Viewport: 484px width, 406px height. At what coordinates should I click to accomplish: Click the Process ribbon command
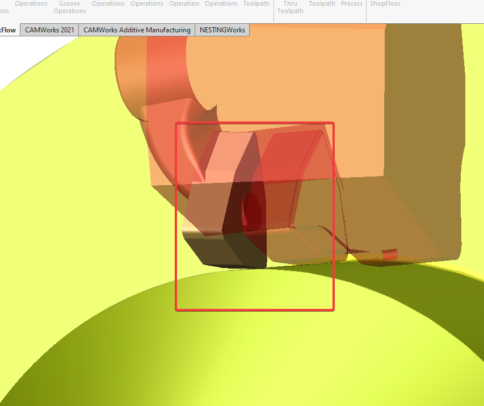[x=352, y=4]
